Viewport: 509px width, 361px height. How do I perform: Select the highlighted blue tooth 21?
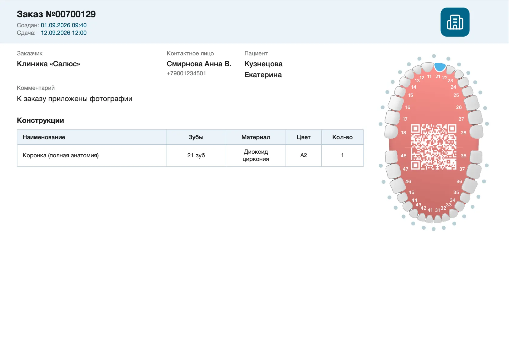click(440, 67)
